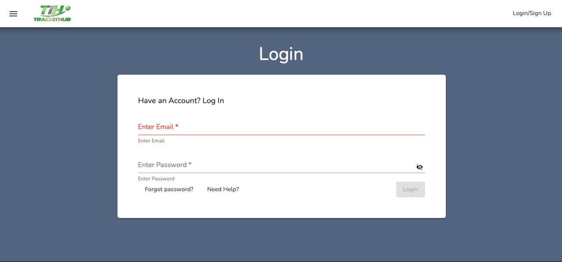
Task: Click the large white Login page heading
Action: [x=281, y=54]
